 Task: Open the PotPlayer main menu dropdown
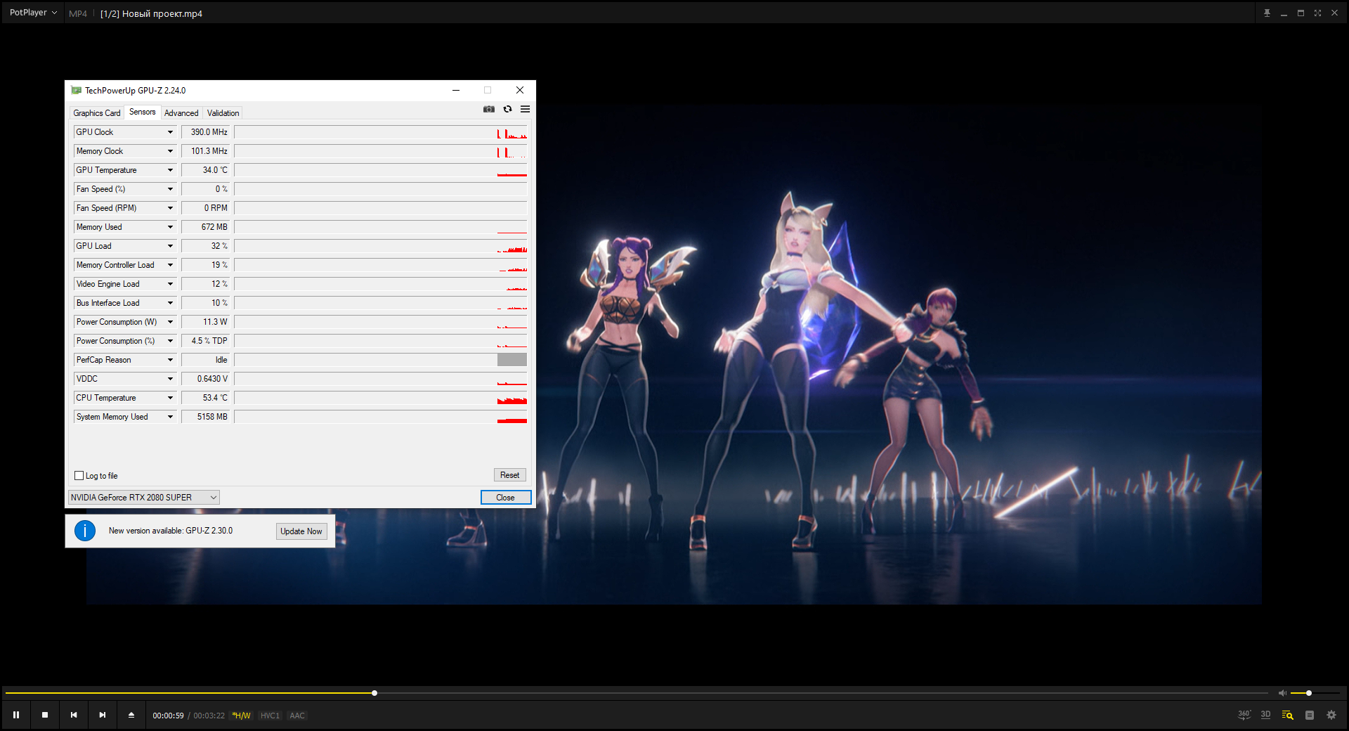33,13
